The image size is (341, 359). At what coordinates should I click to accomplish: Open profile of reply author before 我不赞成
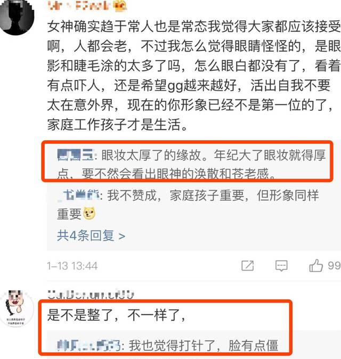click(78, 195)
